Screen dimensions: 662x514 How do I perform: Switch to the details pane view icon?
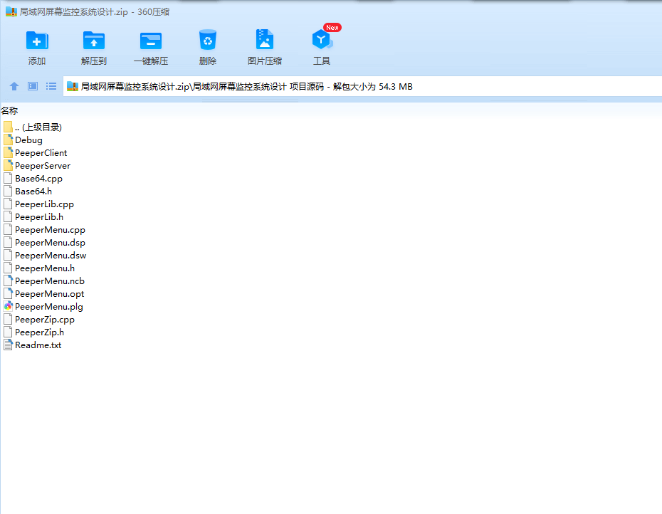click(33, 86)
